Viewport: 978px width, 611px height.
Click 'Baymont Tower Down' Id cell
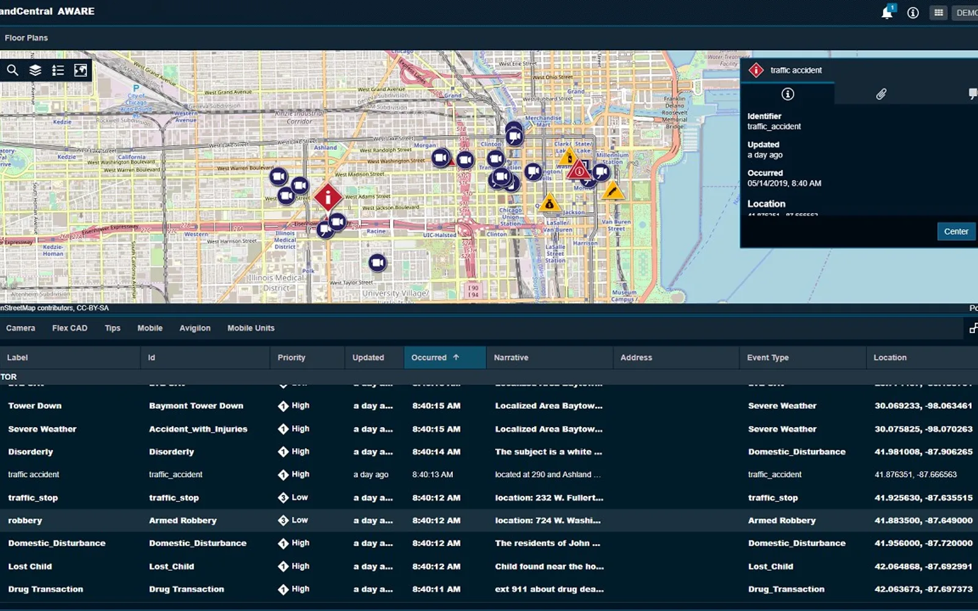coord(196,406)
